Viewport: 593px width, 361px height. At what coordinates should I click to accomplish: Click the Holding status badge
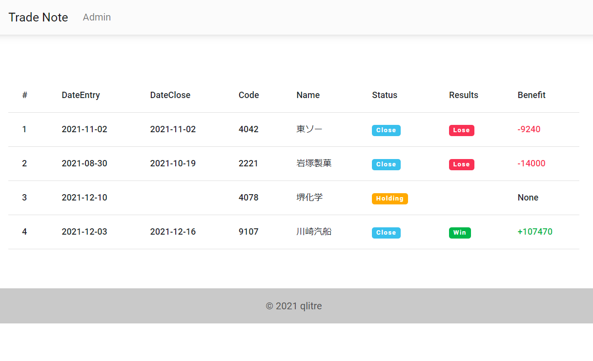(x=390, y=199)
